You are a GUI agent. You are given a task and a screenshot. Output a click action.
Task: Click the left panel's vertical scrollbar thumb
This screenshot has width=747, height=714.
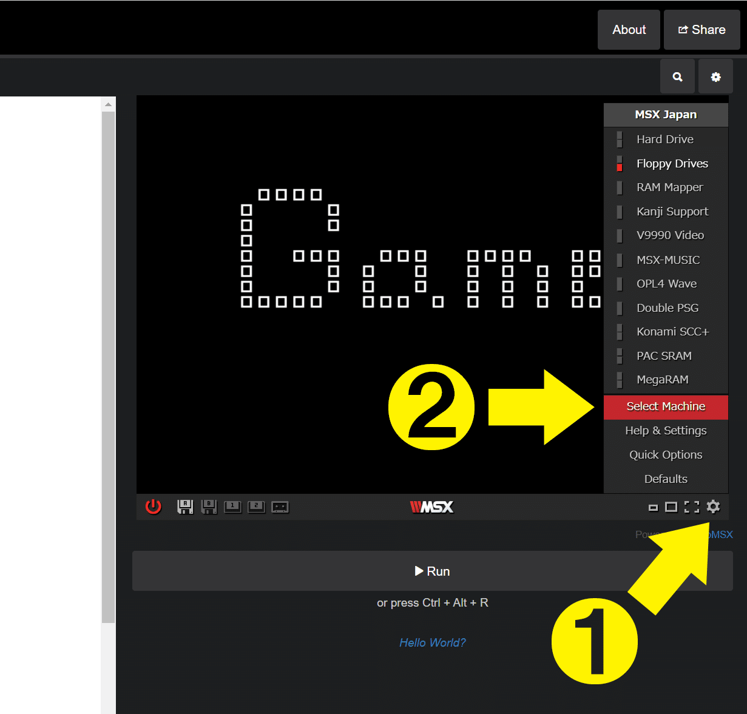coord(108,367)
